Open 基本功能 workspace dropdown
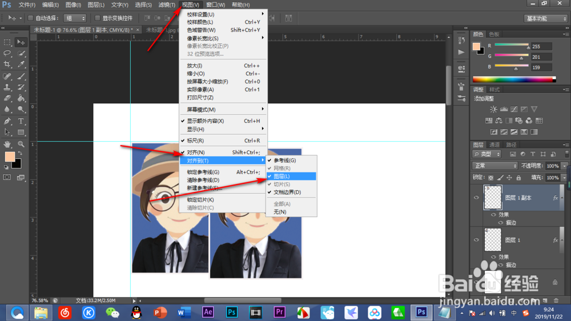Image resolution: width=571 pixels, height=321 pixels. pyautogui.click(x=546, y=18)
